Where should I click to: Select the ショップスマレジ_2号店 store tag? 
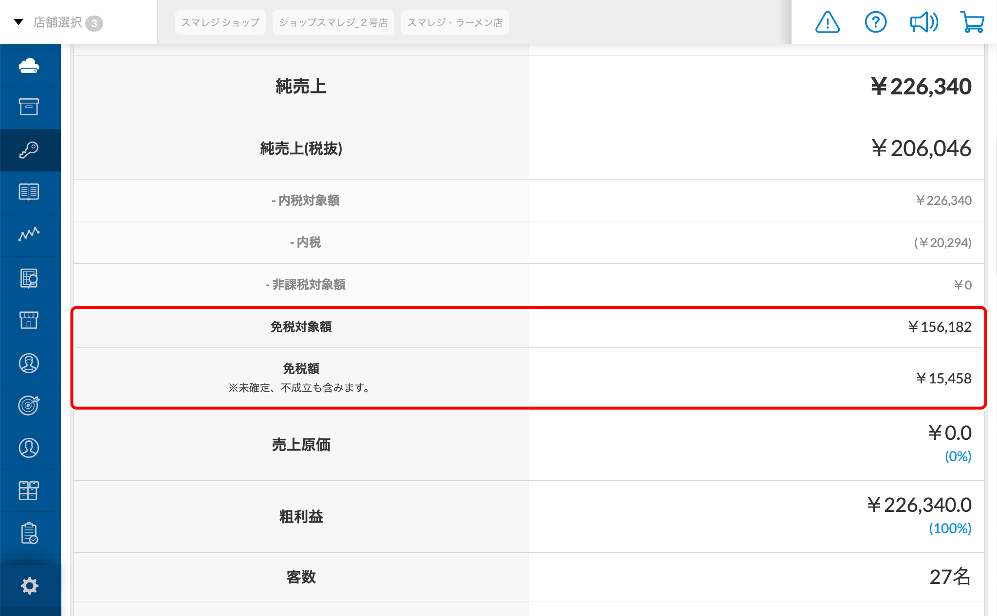coord(333,22)
